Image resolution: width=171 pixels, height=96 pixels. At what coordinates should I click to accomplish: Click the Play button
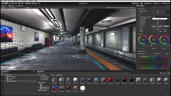[x=80, y=3]
